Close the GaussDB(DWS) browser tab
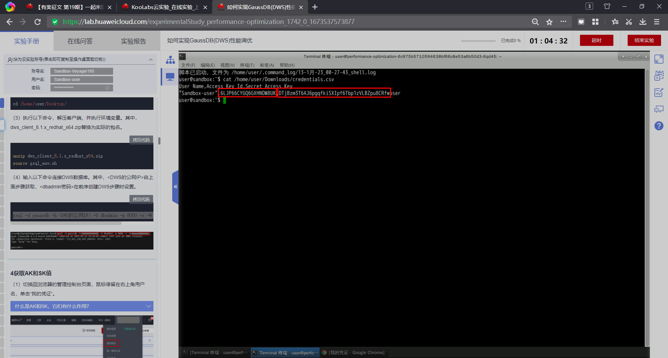This screenshot has height=358, width=668. (x=301, y=7)
